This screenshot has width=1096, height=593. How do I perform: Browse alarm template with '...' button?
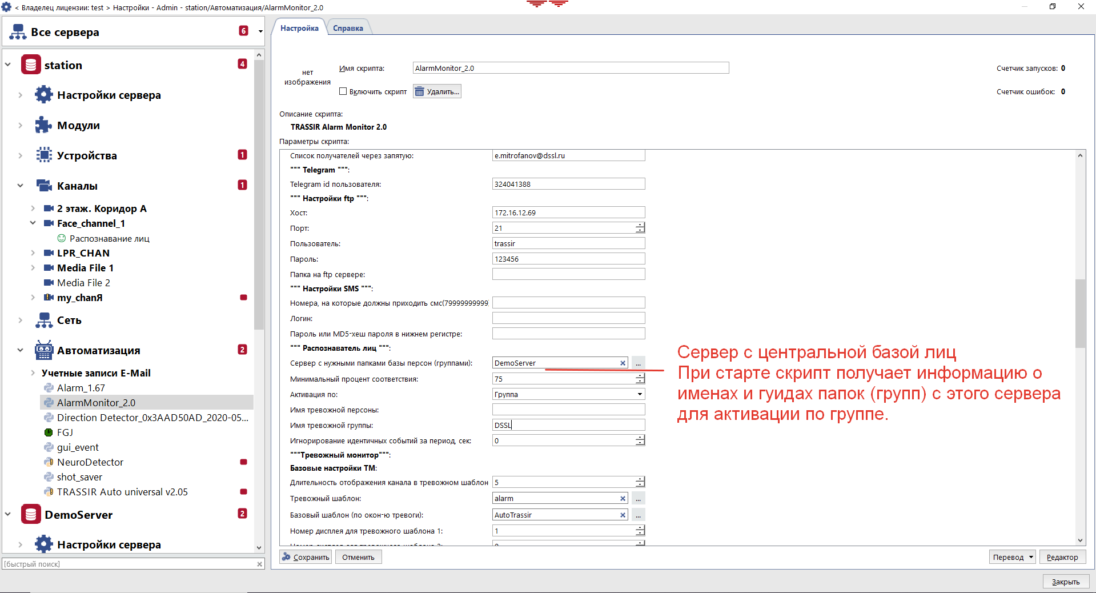click(x=639, y=498)
